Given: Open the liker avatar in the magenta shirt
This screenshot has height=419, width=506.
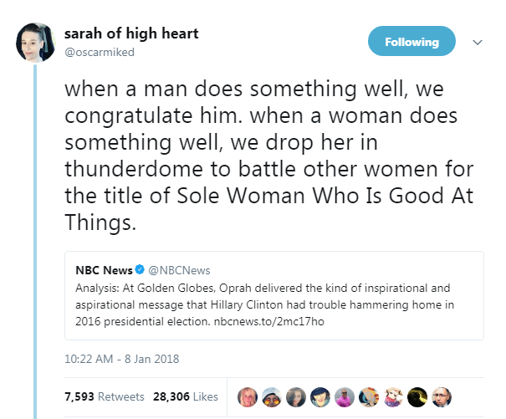Looking at the screenshot, I should tap(345, 396).
